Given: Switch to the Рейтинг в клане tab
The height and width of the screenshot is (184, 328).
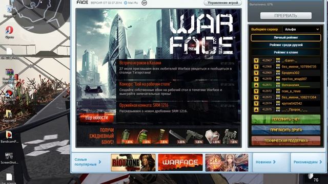Looking at the screenshot, I should click(286, 52).
